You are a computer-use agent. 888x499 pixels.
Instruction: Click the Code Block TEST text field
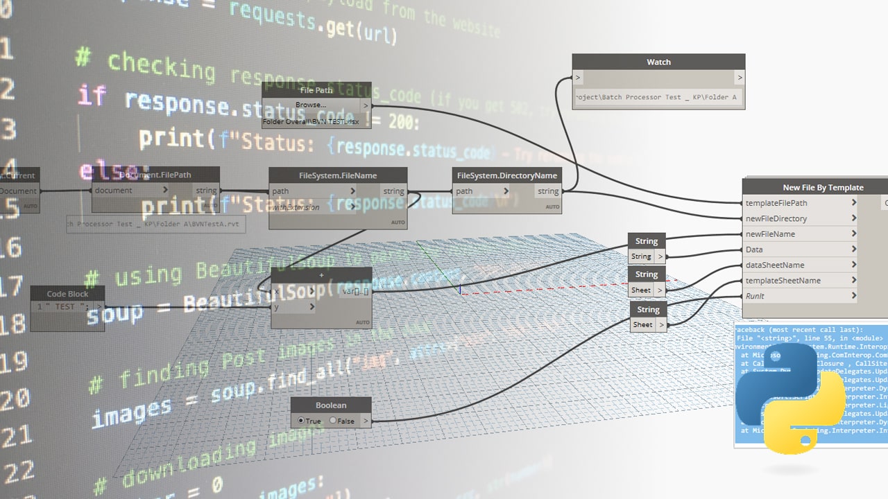tap(64, 306)
